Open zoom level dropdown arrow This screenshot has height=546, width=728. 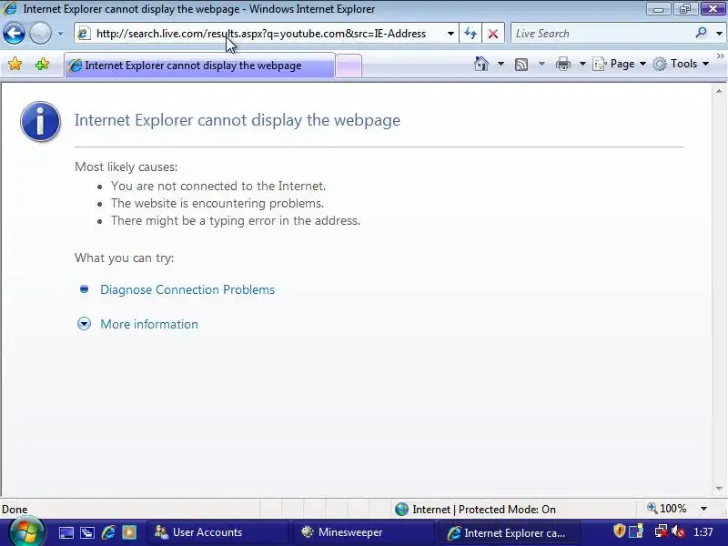703,509
